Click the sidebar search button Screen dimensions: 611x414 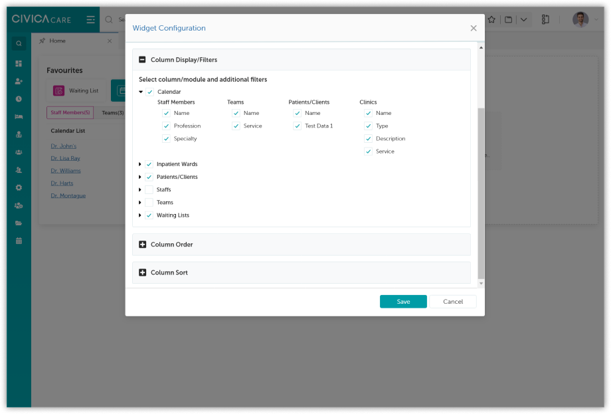(19, 44)
